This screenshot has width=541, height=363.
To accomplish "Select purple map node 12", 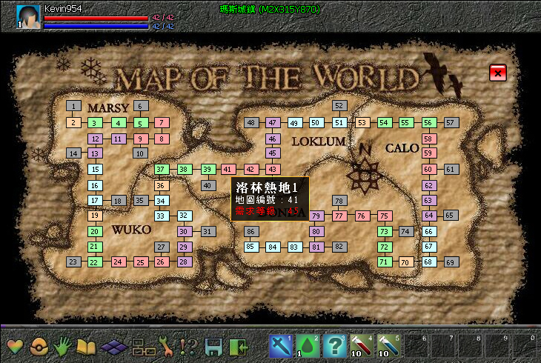I will [95, 139].
